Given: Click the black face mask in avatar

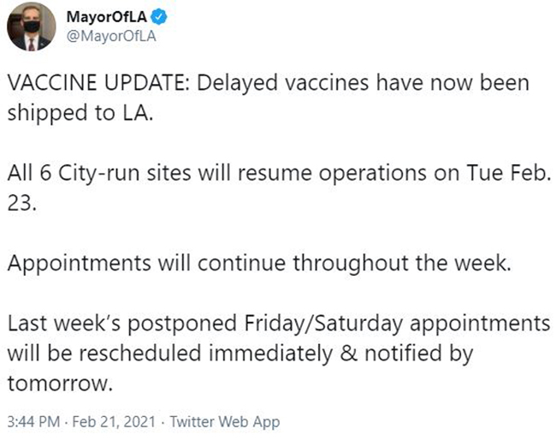Looking at the screenshot, I should click(x=32, y=27).
